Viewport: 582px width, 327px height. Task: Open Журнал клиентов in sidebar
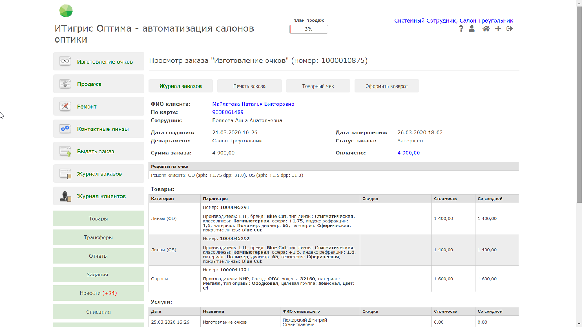tap(99, 196)
